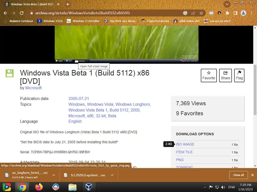Click the 9 Favorites text
257x192 pixels.
click(x=189, y=113)
